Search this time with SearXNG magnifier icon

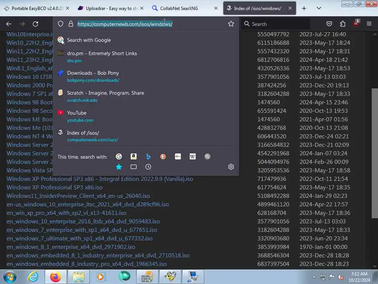click(207, 156)
